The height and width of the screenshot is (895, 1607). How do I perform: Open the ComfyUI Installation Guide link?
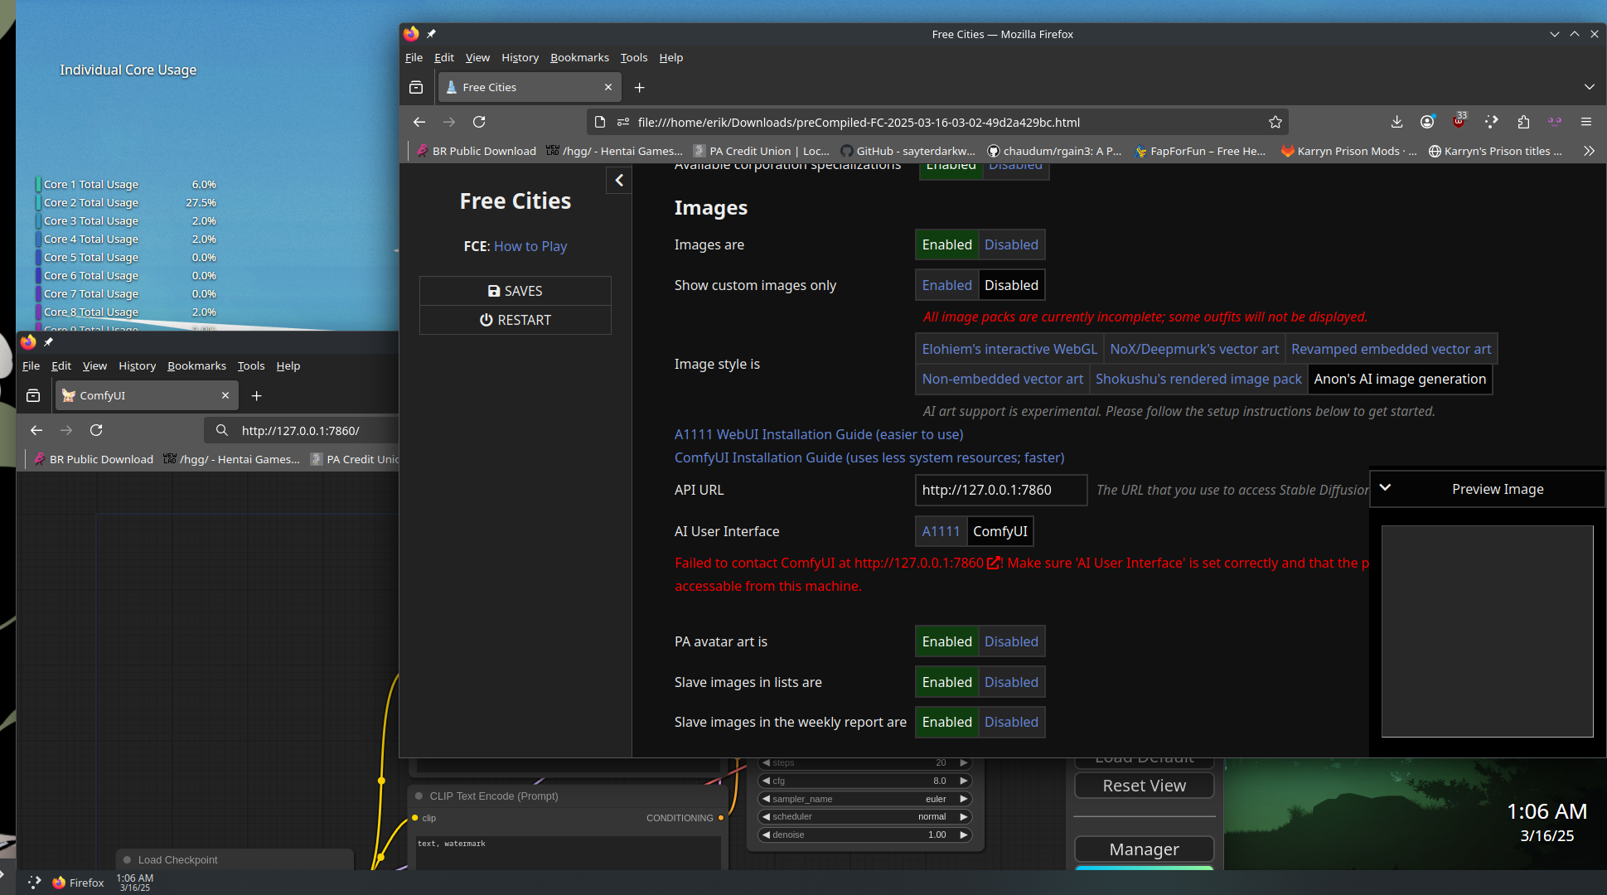tap(869, 457)
